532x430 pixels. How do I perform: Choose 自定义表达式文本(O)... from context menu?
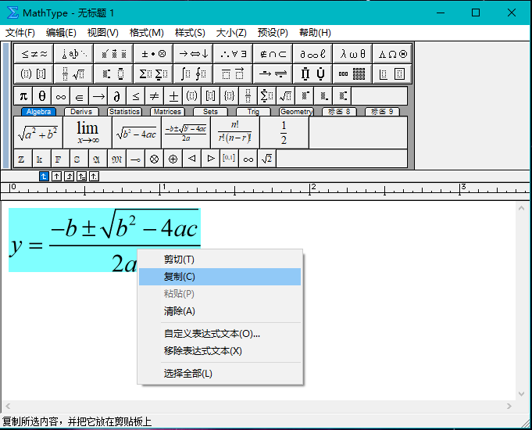(x=220, y=334)
